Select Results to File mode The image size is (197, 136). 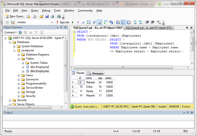128,22
